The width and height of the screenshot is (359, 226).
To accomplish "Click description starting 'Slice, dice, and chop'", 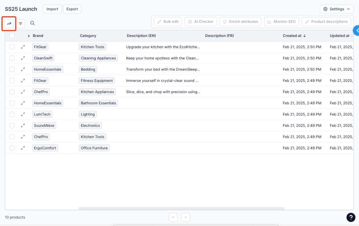I will (163, 92).
